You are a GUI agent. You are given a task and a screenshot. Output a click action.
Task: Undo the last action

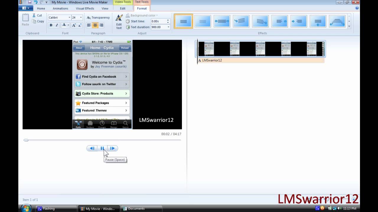[x=35, y=2]
